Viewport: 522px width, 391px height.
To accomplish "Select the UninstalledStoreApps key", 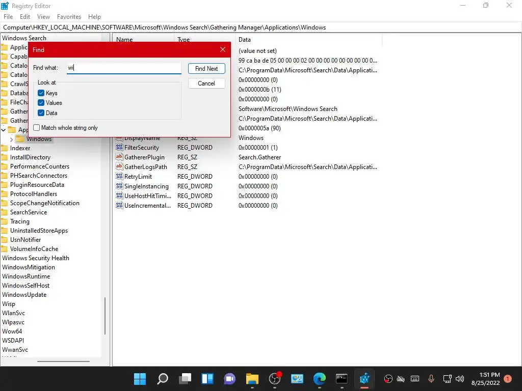I will point(39,231).
